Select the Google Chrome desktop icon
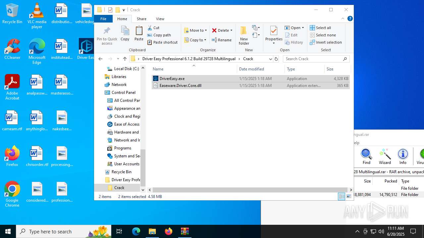 [x=12, y=194]
